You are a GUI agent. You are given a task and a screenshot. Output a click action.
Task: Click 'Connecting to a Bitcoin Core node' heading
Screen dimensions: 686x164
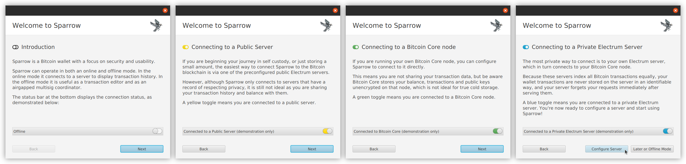pyautogui.click(x=409, y=47)
